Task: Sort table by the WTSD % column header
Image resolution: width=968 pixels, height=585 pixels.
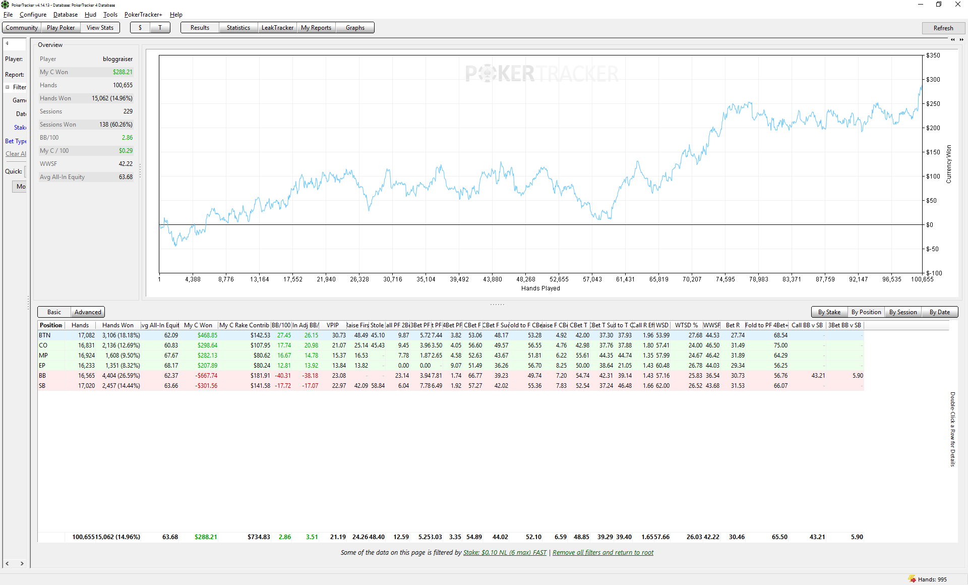Action: point(686,325)
